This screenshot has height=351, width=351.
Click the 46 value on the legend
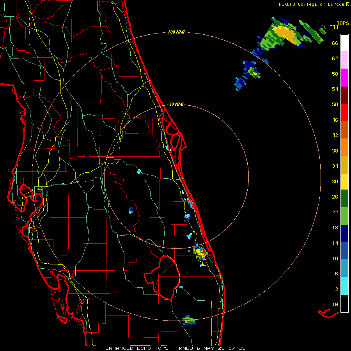tap(335, 120)
